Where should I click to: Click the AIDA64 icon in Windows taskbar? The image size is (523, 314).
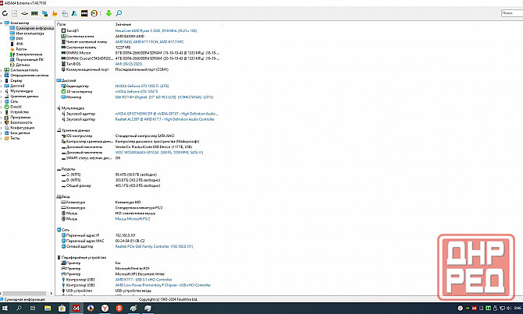(x=76, y=309)
